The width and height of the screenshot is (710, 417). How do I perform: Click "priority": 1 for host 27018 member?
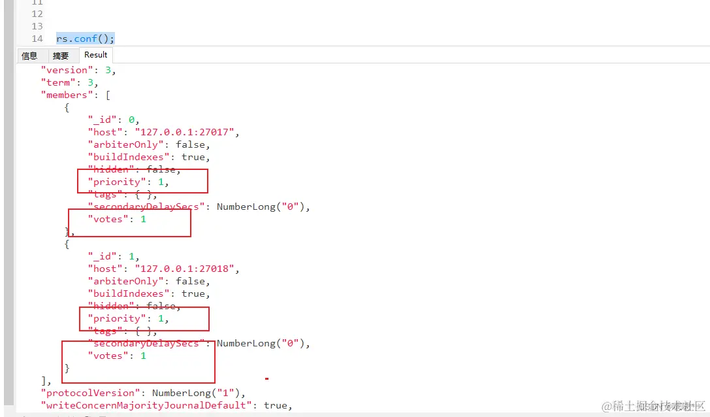[x=128, y=318]
